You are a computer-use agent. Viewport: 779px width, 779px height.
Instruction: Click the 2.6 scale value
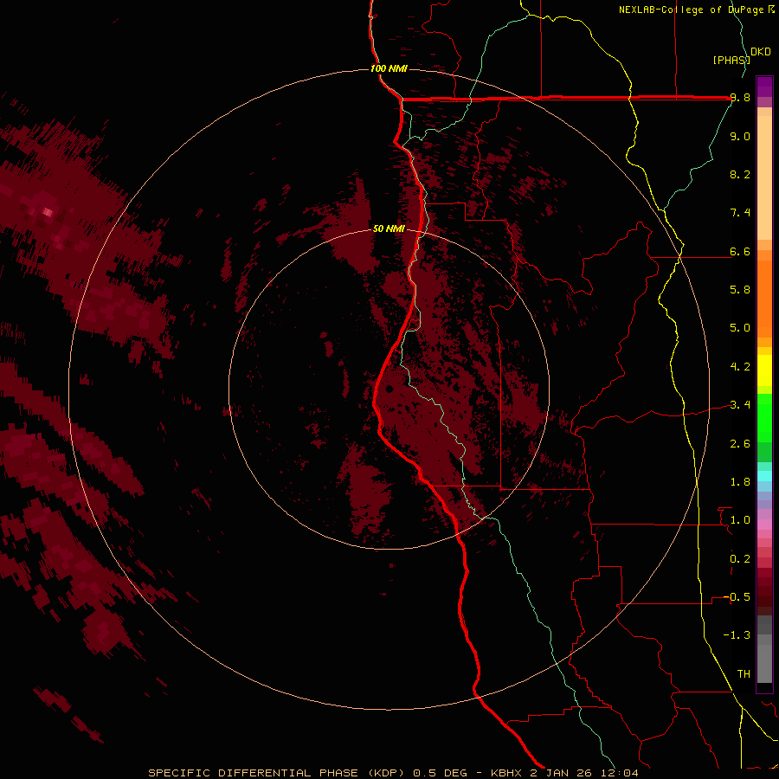click(740, 444)
